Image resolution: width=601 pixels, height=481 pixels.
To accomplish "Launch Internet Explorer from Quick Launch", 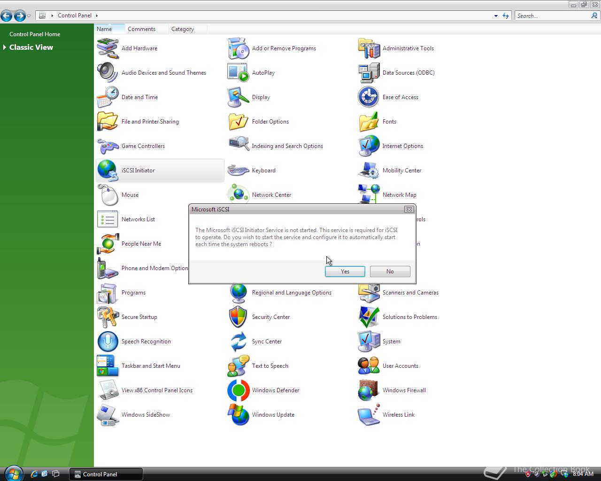I will (34, 474).
